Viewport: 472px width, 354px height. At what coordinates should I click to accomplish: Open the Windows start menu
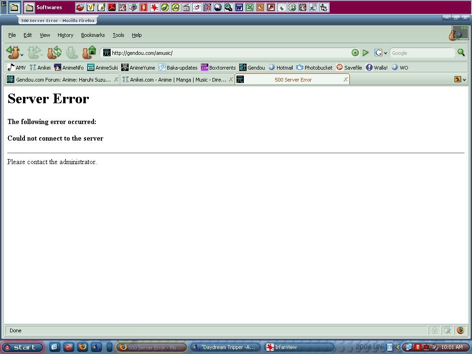22,347
